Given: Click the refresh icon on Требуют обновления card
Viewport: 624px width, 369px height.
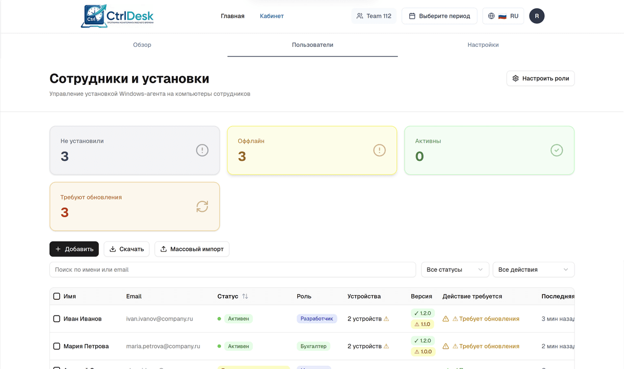Looking at the screenshot, I should pyautogui.click(x=202, y=206).
